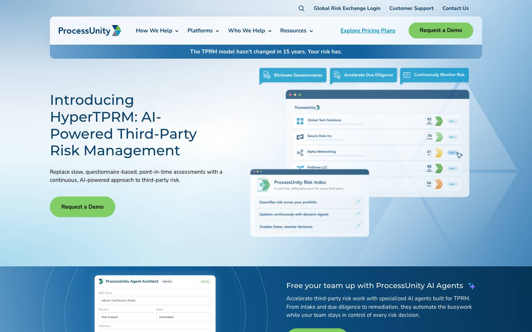Click the score value 56
The image size is (532, 332).
[429, 183]
